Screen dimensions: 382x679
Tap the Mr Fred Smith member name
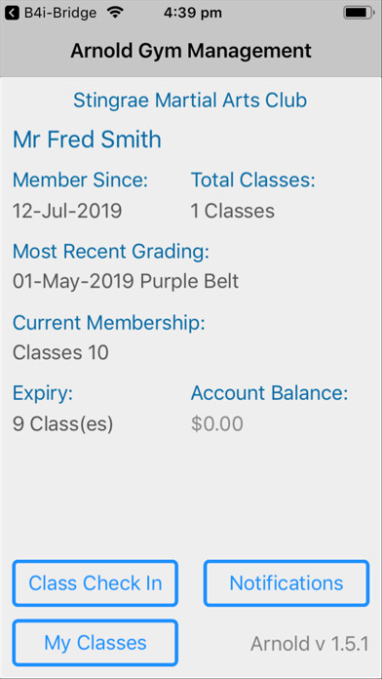click(x=87, y=140)
